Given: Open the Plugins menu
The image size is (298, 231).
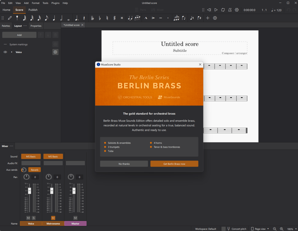Looking at the screenshot, I should click(55, 3).
